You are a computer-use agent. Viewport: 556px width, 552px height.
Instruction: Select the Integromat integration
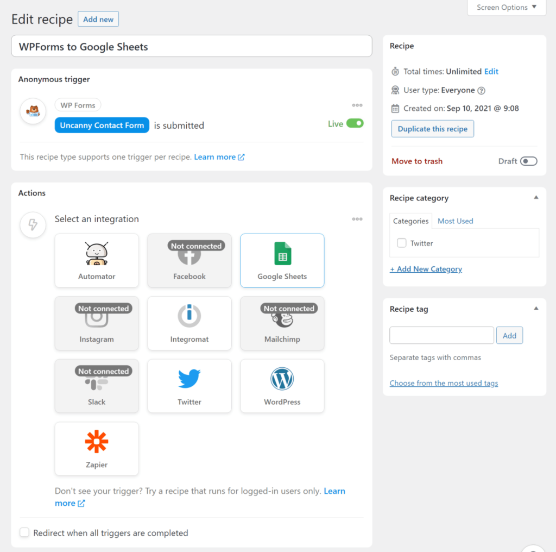pyautogui.click(x=189, y=323)
